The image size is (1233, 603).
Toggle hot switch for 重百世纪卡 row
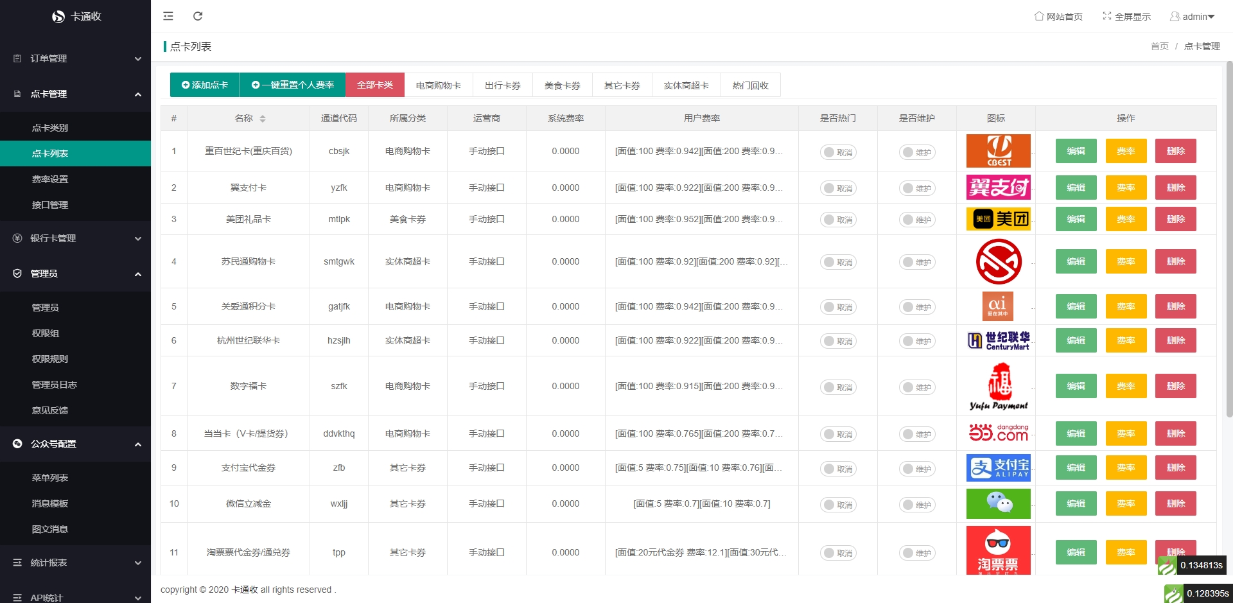pos(837,152)
